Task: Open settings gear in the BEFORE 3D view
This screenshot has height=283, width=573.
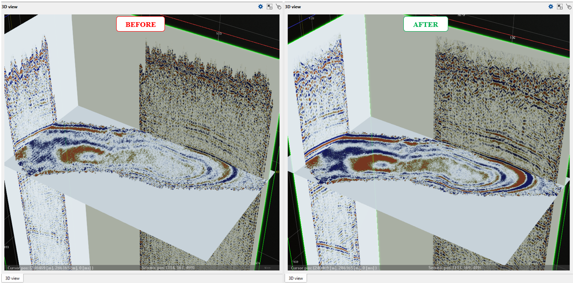Action: [261, 6]
